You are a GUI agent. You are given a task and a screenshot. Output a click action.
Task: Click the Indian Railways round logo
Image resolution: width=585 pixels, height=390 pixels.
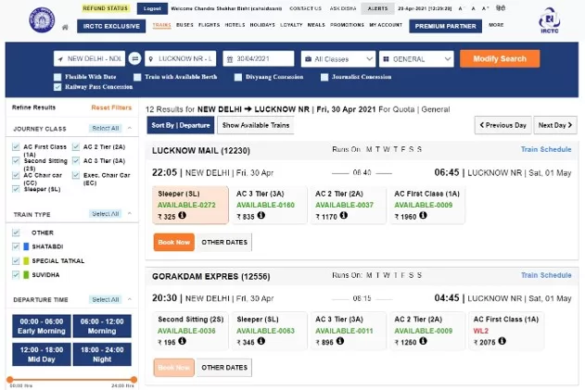[x=42, y=19]
